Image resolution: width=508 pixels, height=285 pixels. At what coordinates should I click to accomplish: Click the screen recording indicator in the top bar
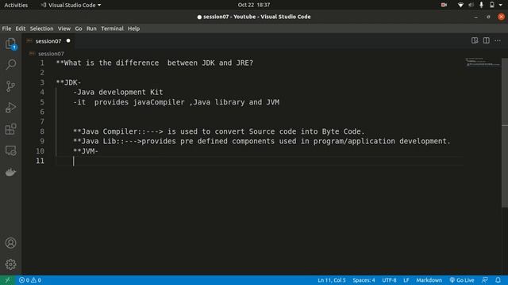(444, 5)
